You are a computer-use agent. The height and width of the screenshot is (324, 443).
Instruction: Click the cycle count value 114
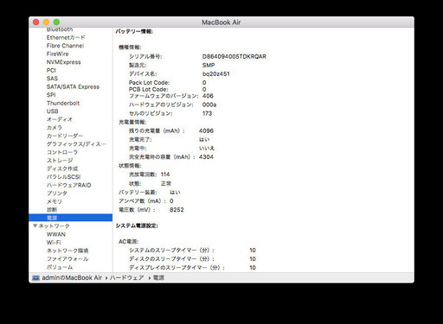[x=165, y=175]
